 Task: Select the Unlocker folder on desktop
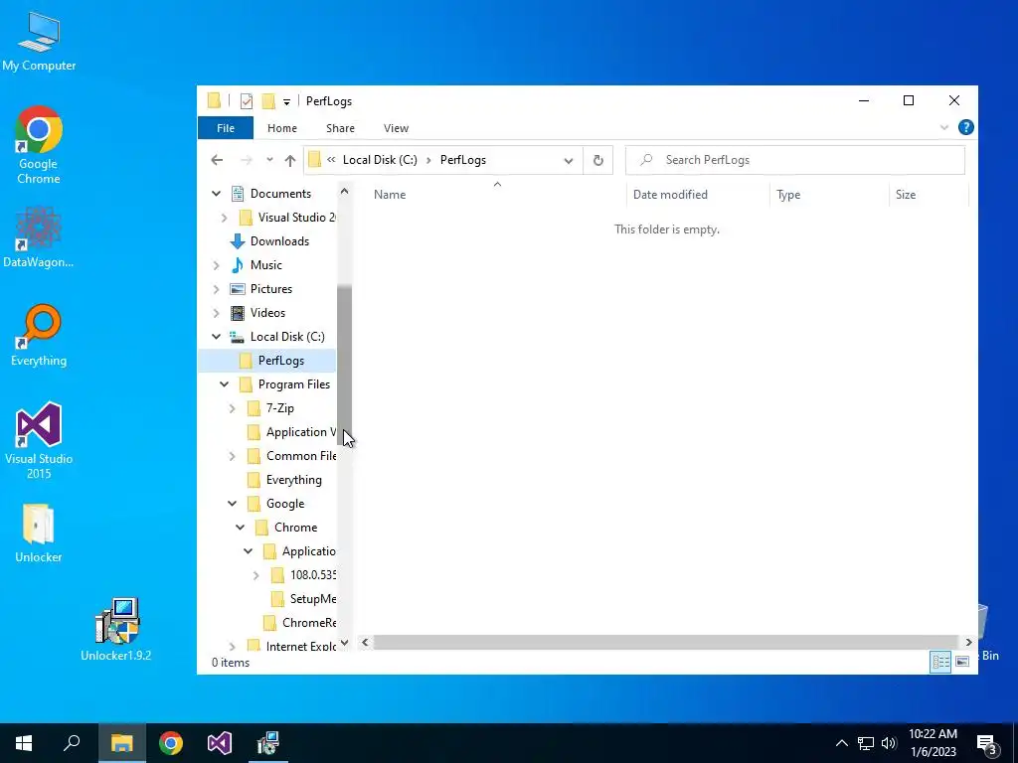pyautogui.click(x=39, y=533)
